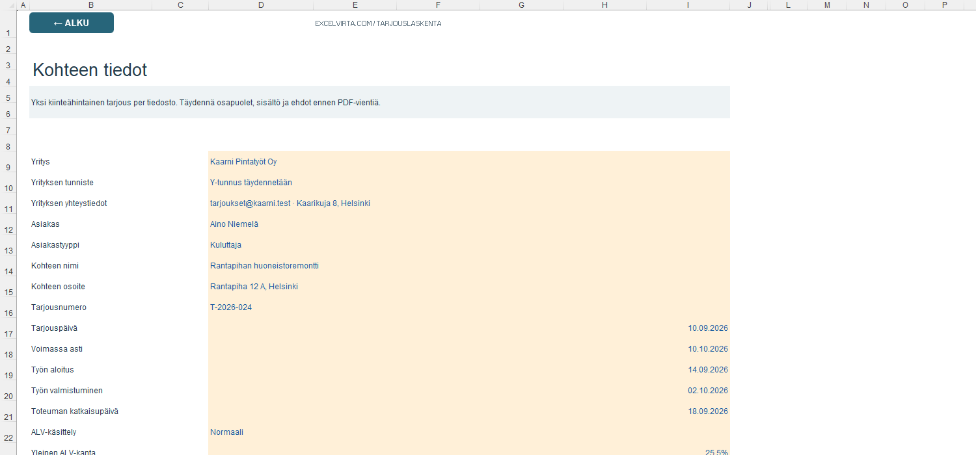Click the ALV-käsittely value 'Normaali'
This screenshot has height=455, width=976.
click(x=226, y=432)
